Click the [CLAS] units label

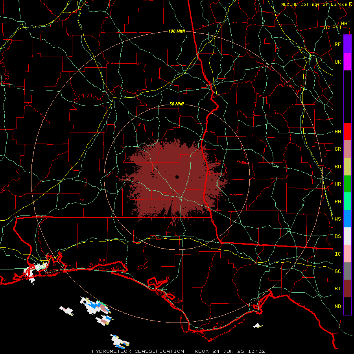332,28
